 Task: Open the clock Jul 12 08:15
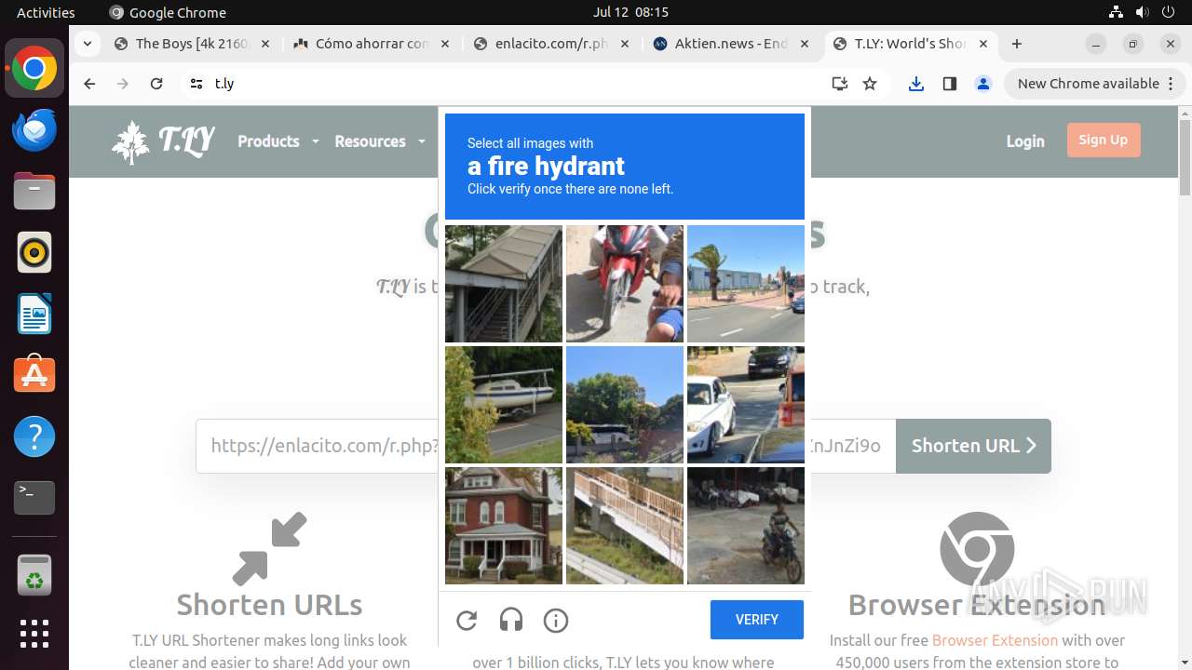tap(630, 12)
